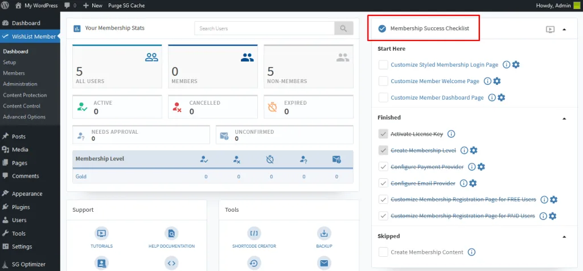This screenshot has width=583, height=271.
Task: Open the Expired members stat box
Action: click(309, 107)
